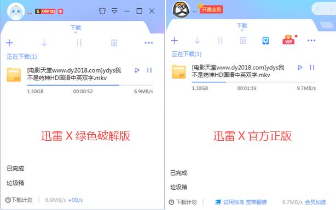Click the +0B/s acceleration link in the left (cracked version) window

point(76,200)
